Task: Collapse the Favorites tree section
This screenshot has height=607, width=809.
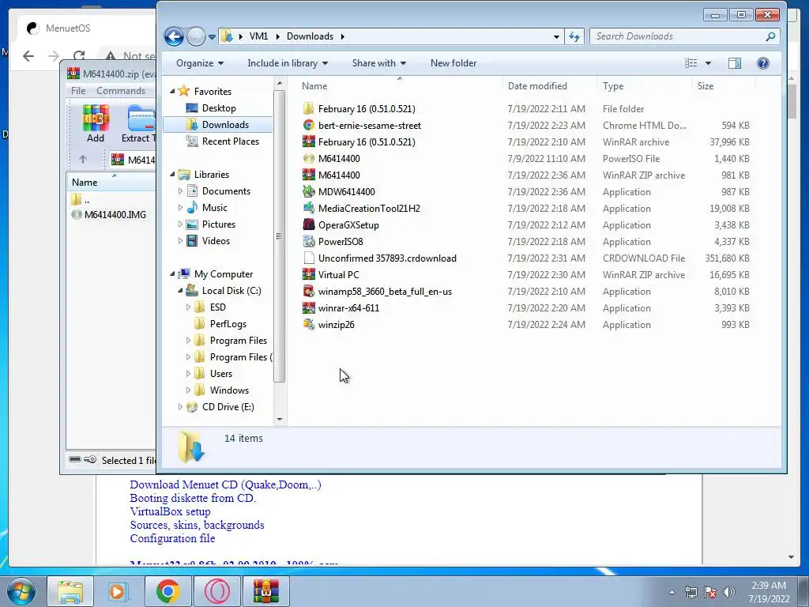Action: 172,92
